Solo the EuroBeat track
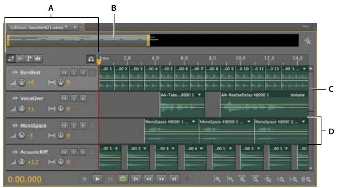 tap(74, 72)
